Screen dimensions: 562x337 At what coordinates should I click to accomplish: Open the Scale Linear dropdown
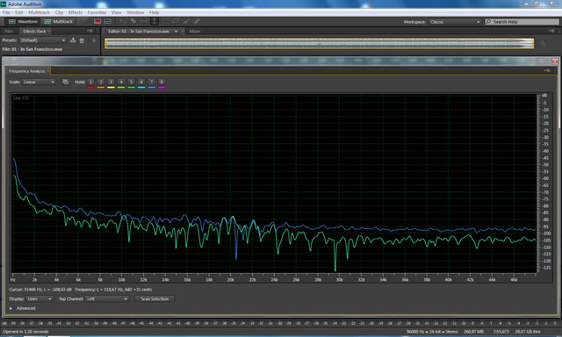point(39,82)
